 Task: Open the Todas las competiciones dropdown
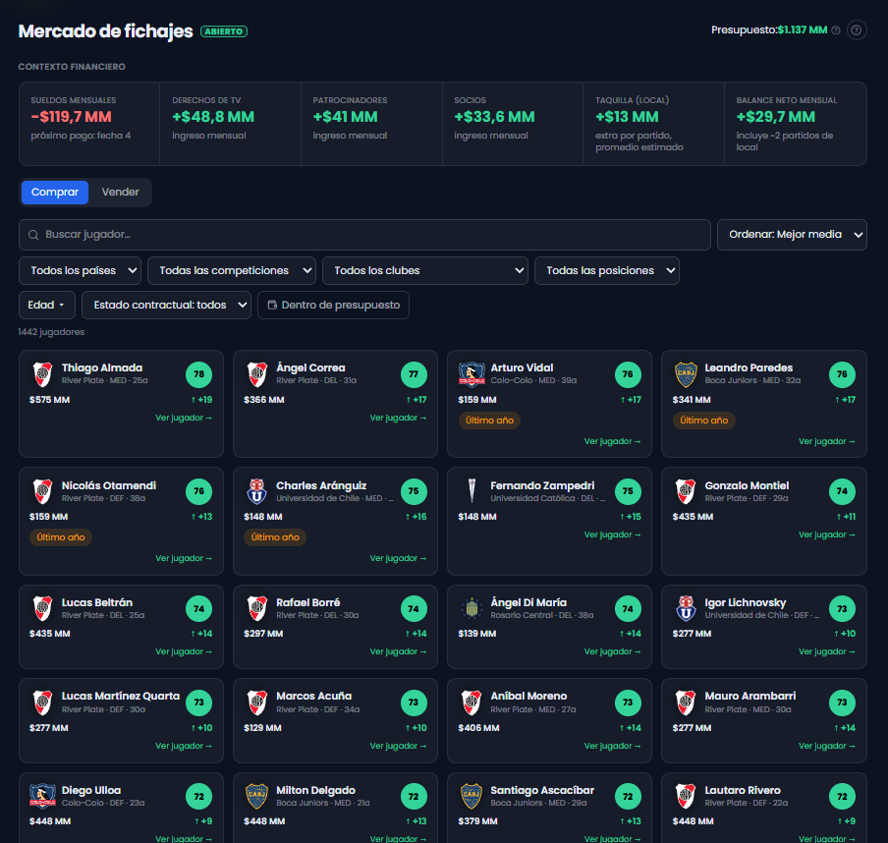coord(232,271)
